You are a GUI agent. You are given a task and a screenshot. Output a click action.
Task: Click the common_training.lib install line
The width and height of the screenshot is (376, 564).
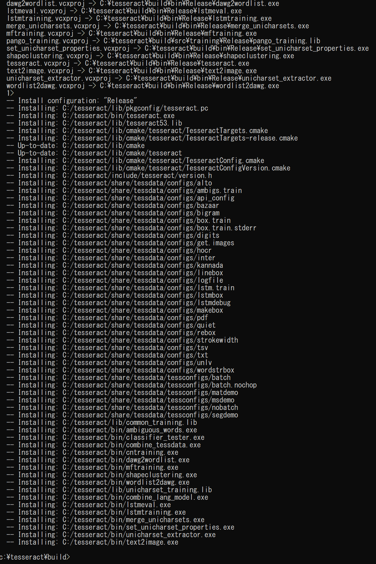pyautogui.click(x=102, y=422)
